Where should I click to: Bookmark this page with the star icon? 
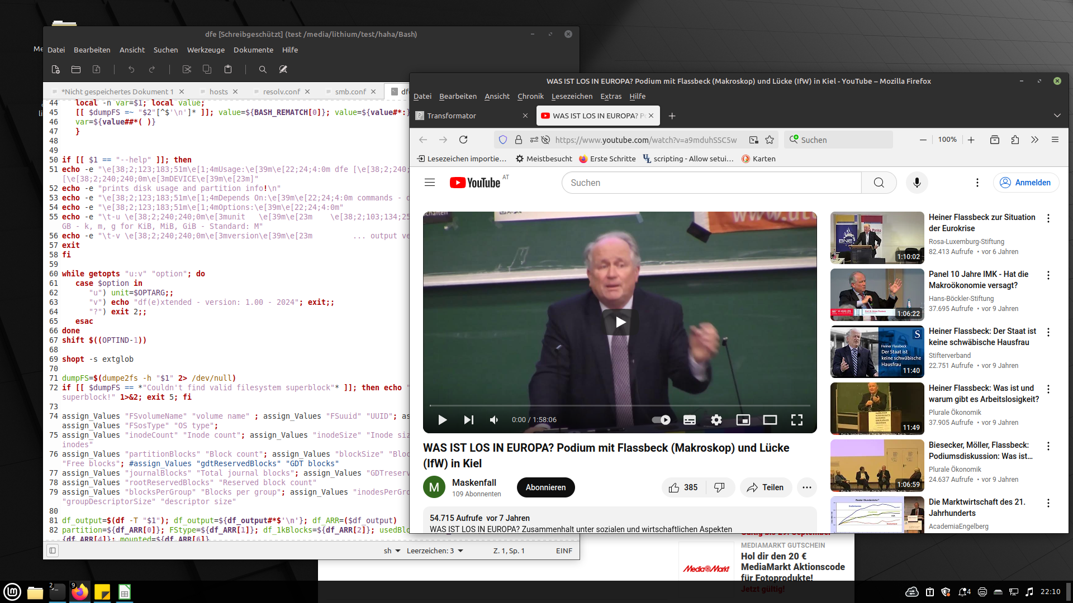click(x=770, y=140)
